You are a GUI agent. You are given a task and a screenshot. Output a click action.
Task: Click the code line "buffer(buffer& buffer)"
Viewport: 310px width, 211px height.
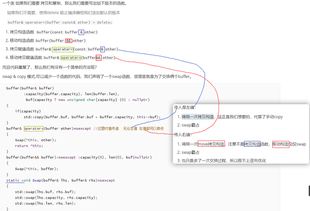pyautogui.click(x=30, y=88)
